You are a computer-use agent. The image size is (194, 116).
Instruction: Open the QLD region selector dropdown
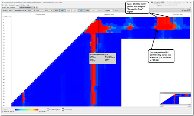click(48, 11)
